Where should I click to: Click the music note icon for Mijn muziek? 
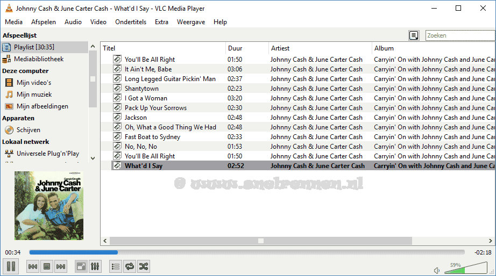10,95
